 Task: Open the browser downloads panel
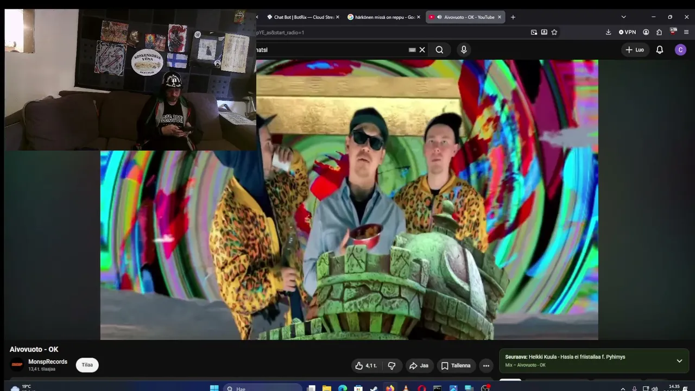coord(608,33)
